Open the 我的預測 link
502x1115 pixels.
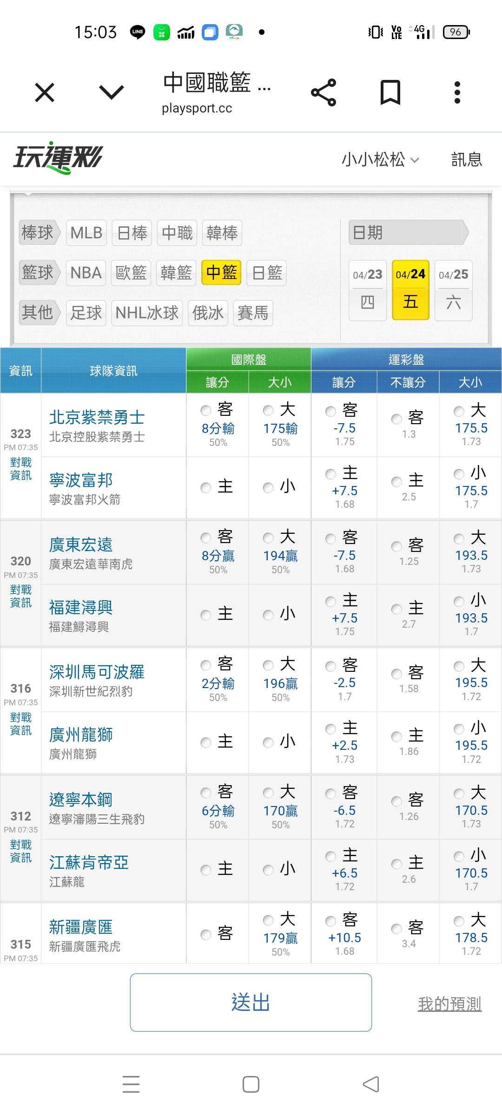(449, 1004)
